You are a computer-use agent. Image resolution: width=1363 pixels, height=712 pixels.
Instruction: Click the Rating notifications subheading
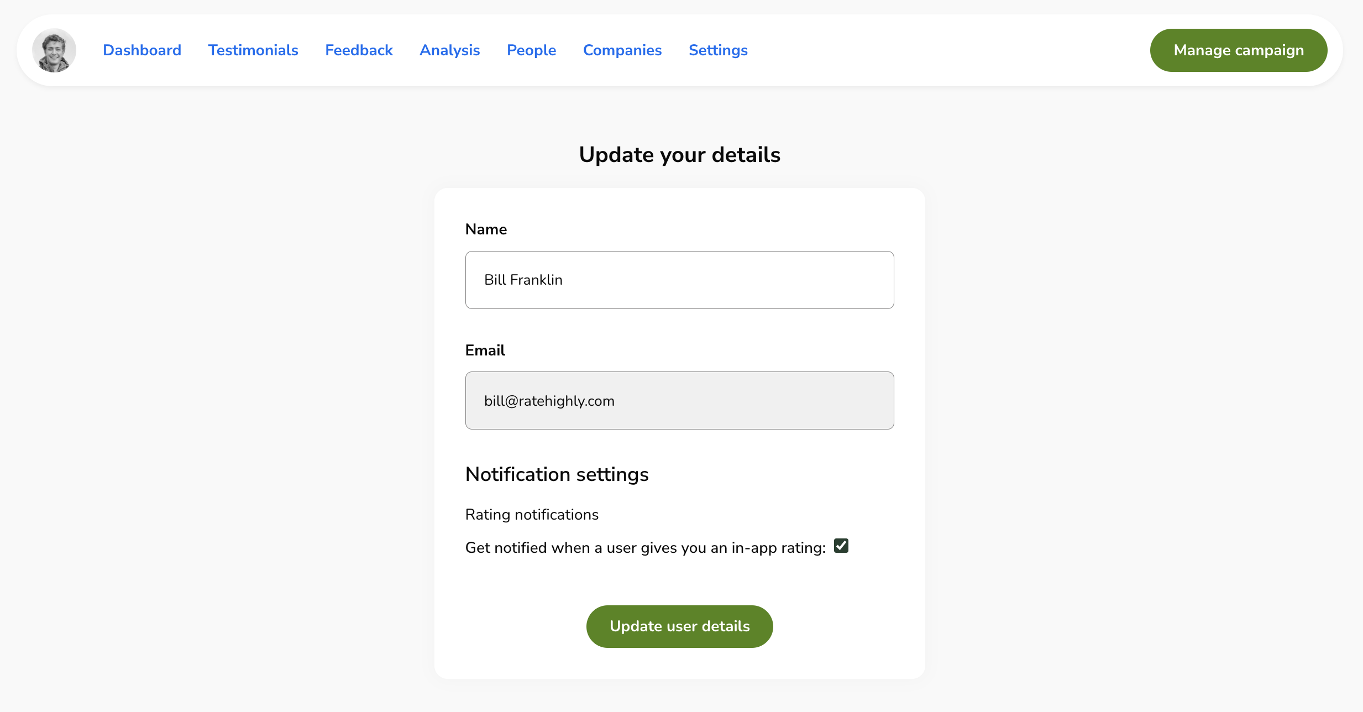coord(532,514)
